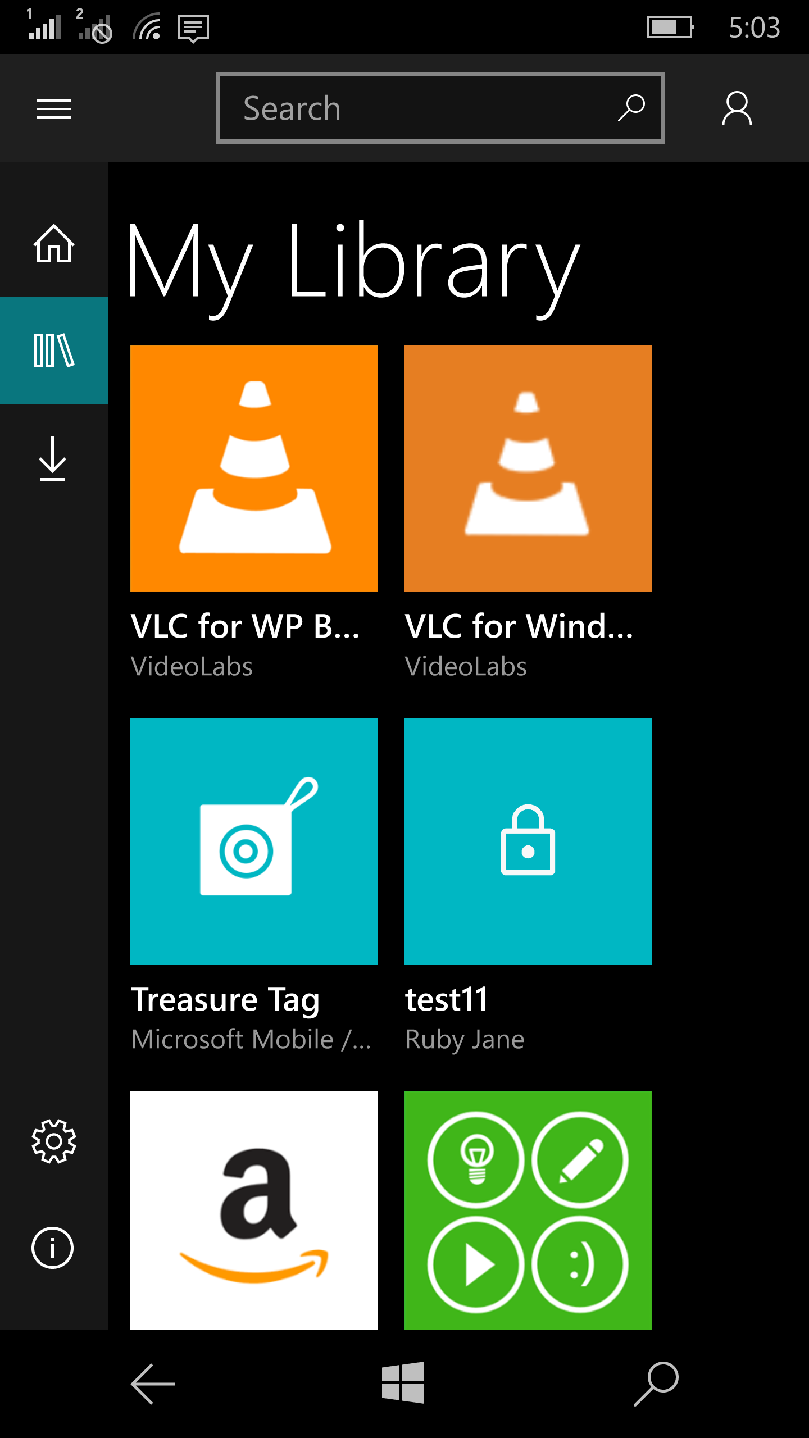
Task: Tap the SIM 2 no-service icon
Action: (x=94, y=26)
